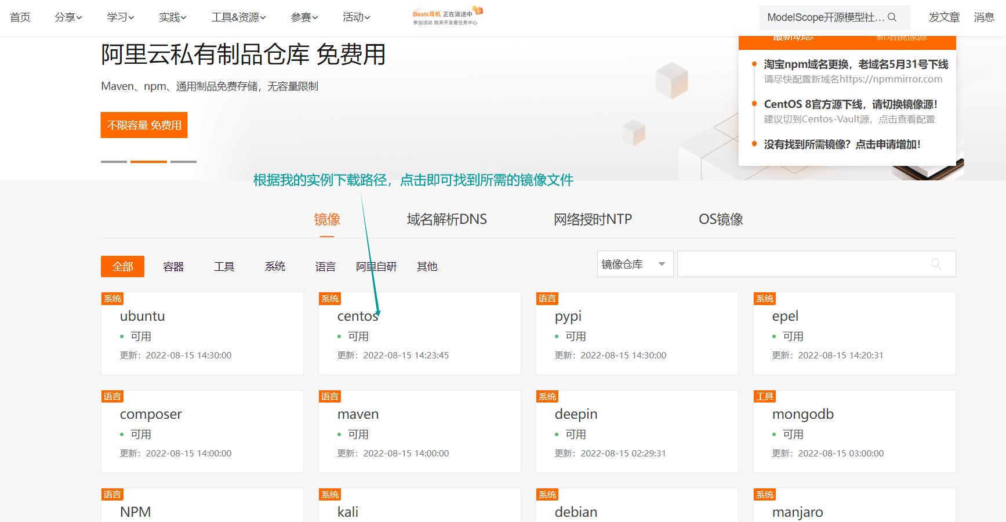The width and height of the screenshot is (1006, 522).
Task: Go to the first banner slide indicator
Action: tap(114, 161)
